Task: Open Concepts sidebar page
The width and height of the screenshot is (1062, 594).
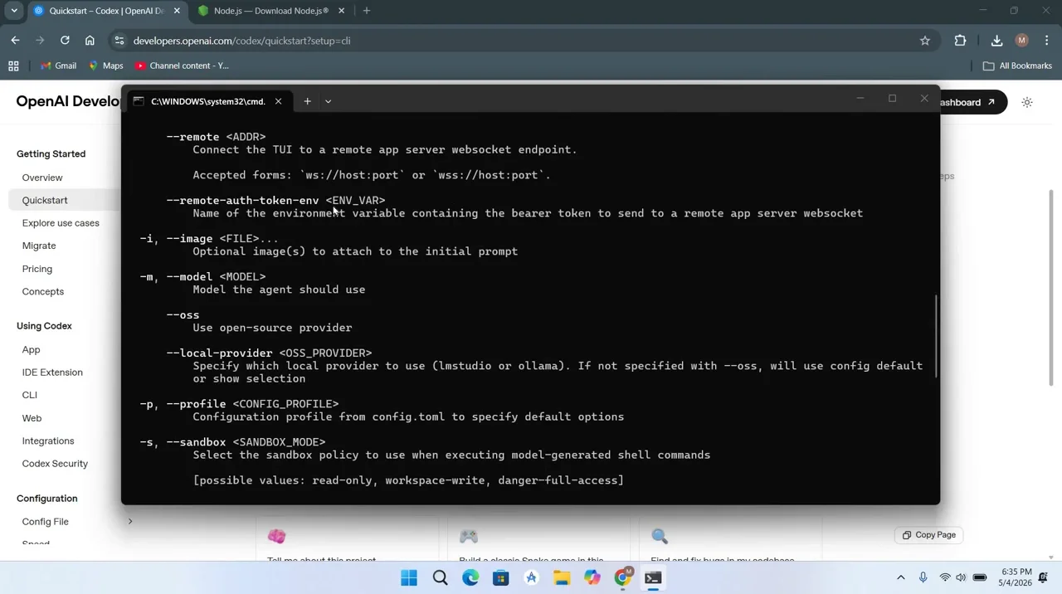Action: click(x=43, y=291)
